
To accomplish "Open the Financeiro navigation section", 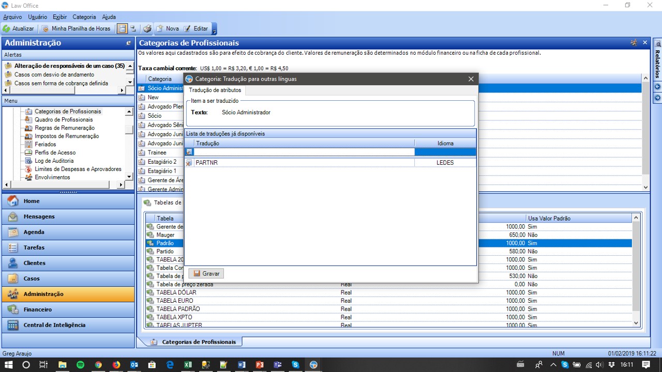I will point(68,309).
